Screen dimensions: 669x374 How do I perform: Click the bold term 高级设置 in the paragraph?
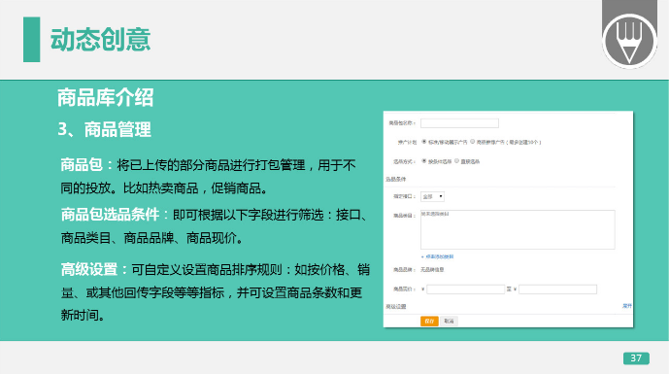[89, 269]
